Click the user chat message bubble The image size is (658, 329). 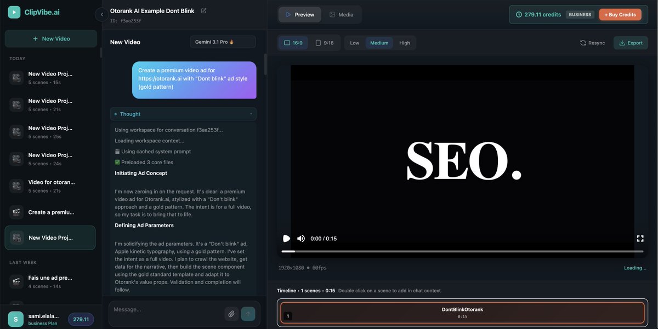[194, 80]
